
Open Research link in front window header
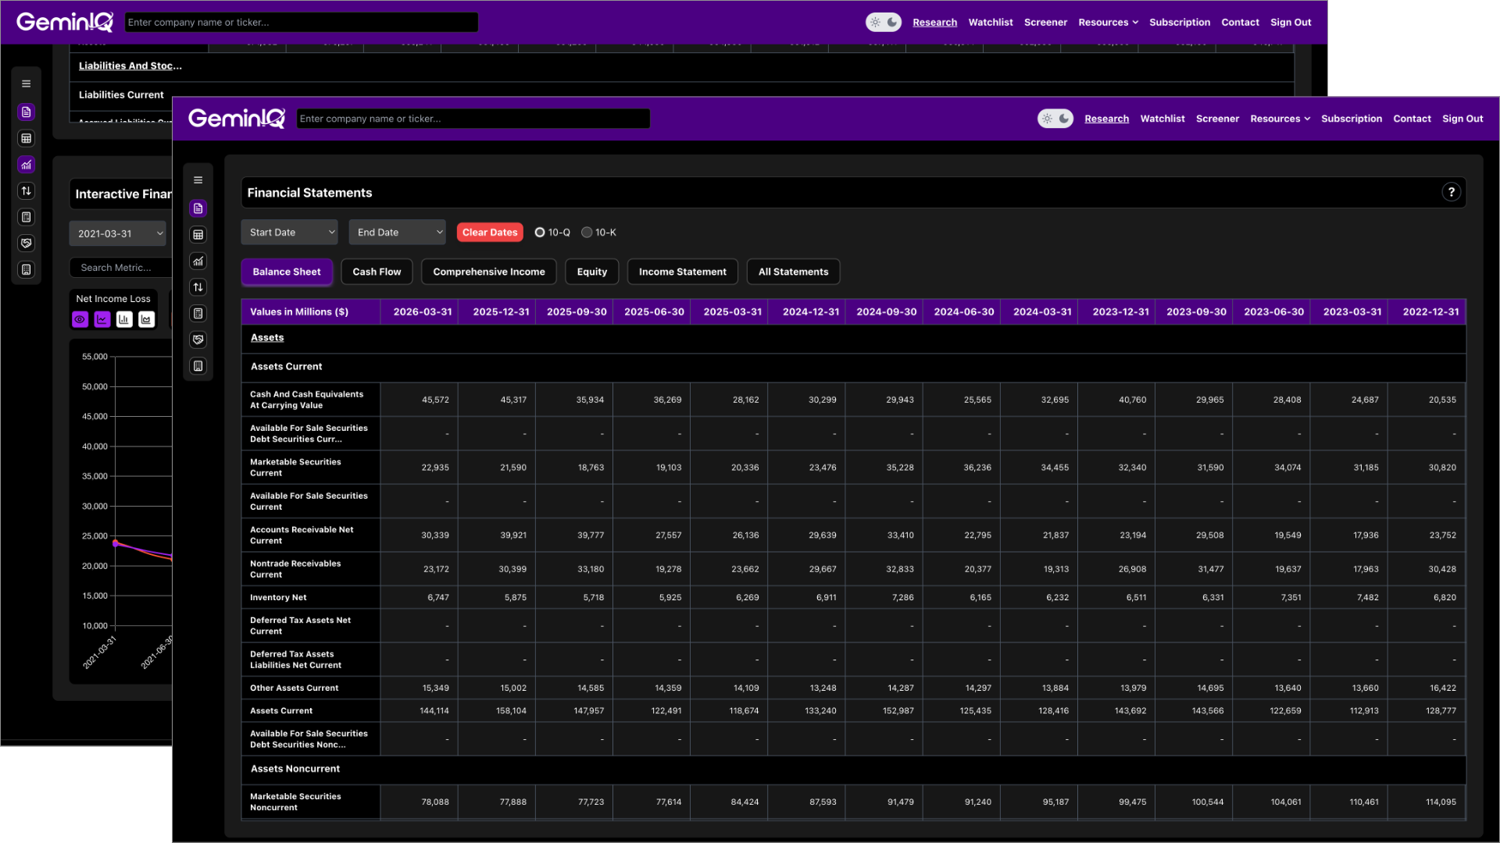1106,119
